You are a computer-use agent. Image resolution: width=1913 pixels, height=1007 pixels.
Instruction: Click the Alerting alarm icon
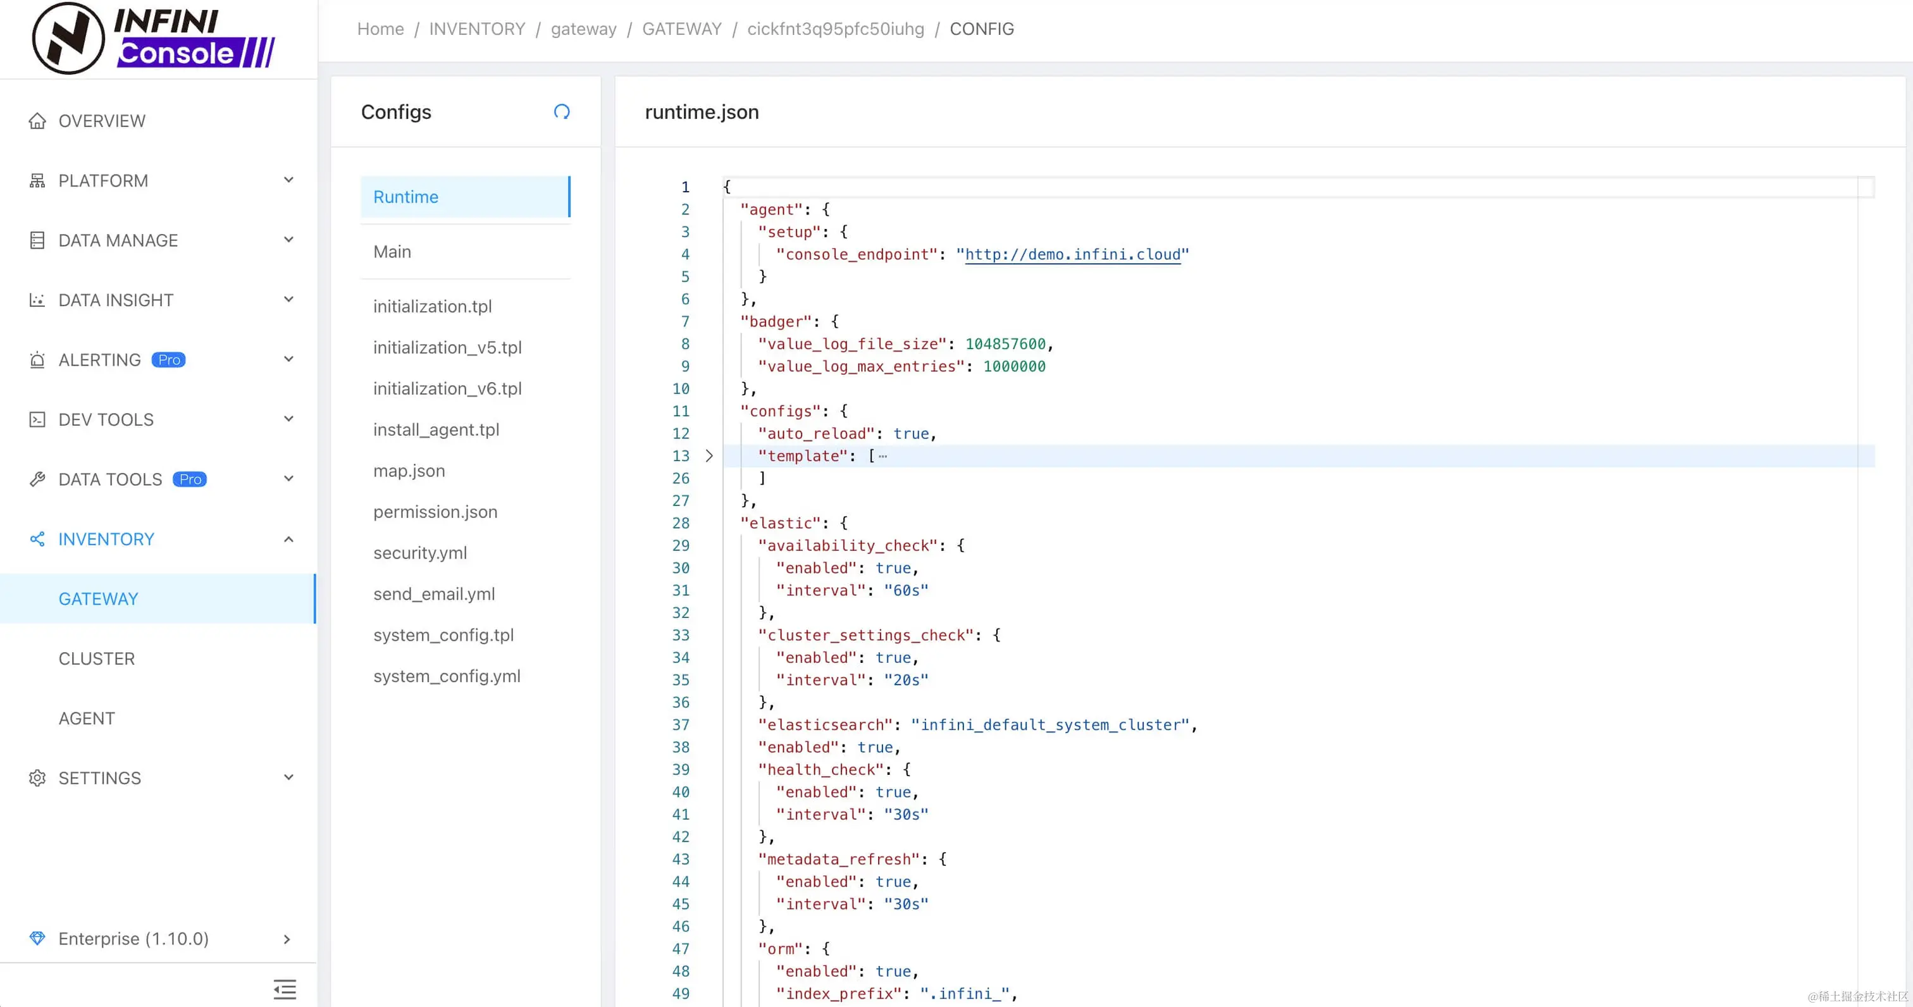[37, 360]
